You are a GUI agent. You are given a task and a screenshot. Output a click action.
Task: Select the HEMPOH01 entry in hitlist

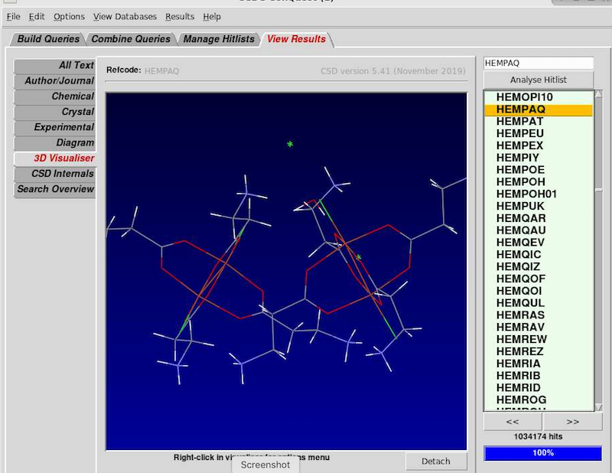coord(526,194)
